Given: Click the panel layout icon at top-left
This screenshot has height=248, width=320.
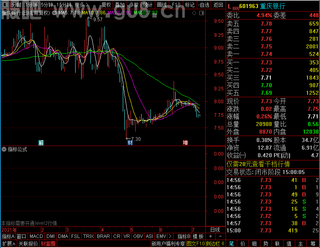Looking at the screenshot, I should pyautogui.click(x=5, y=4).
